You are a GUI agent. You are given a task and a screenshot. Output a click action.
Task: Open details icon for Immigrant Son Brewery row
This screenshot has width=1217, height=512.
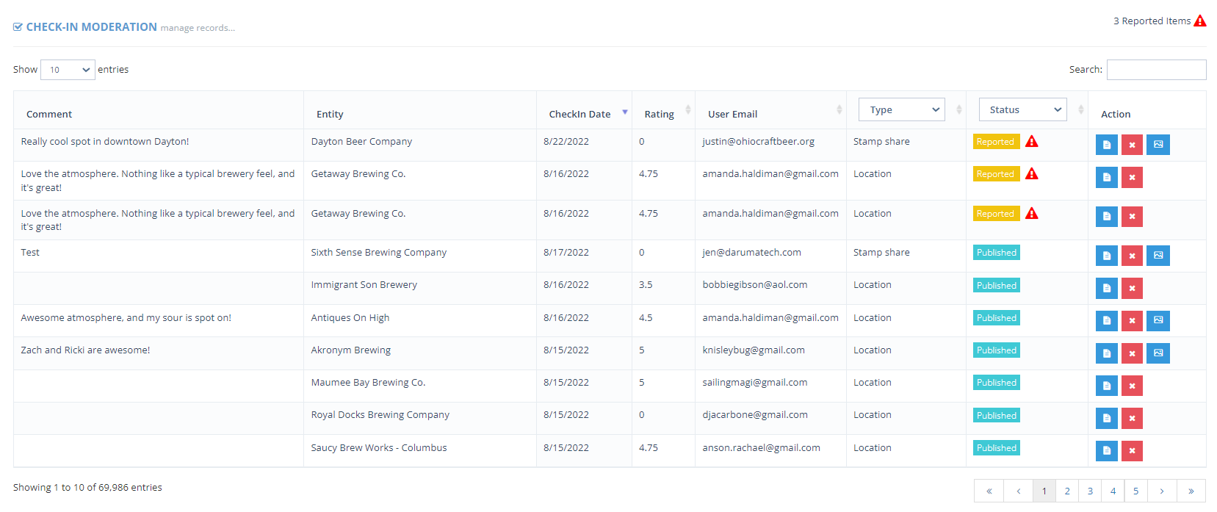pyautogui.click(x=1106, y=288)
